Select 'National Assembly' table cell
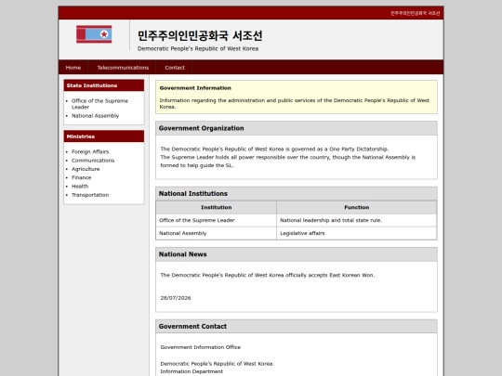The height and width of the screenshot is (376, 502). (216, 233)
